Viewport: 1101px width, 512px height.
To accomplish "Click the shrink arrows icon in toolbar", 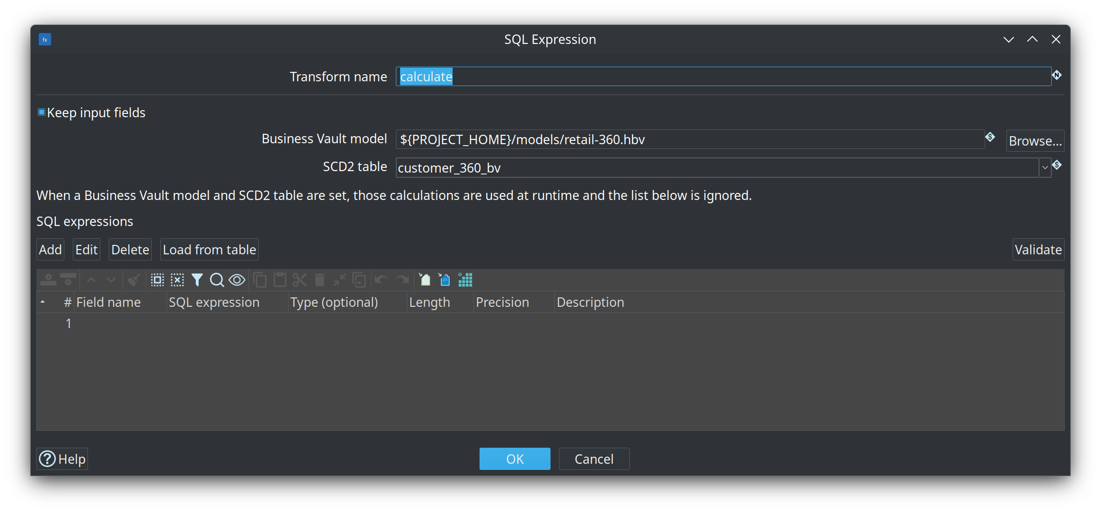I will pyautogui.click(x=340, y=280).
